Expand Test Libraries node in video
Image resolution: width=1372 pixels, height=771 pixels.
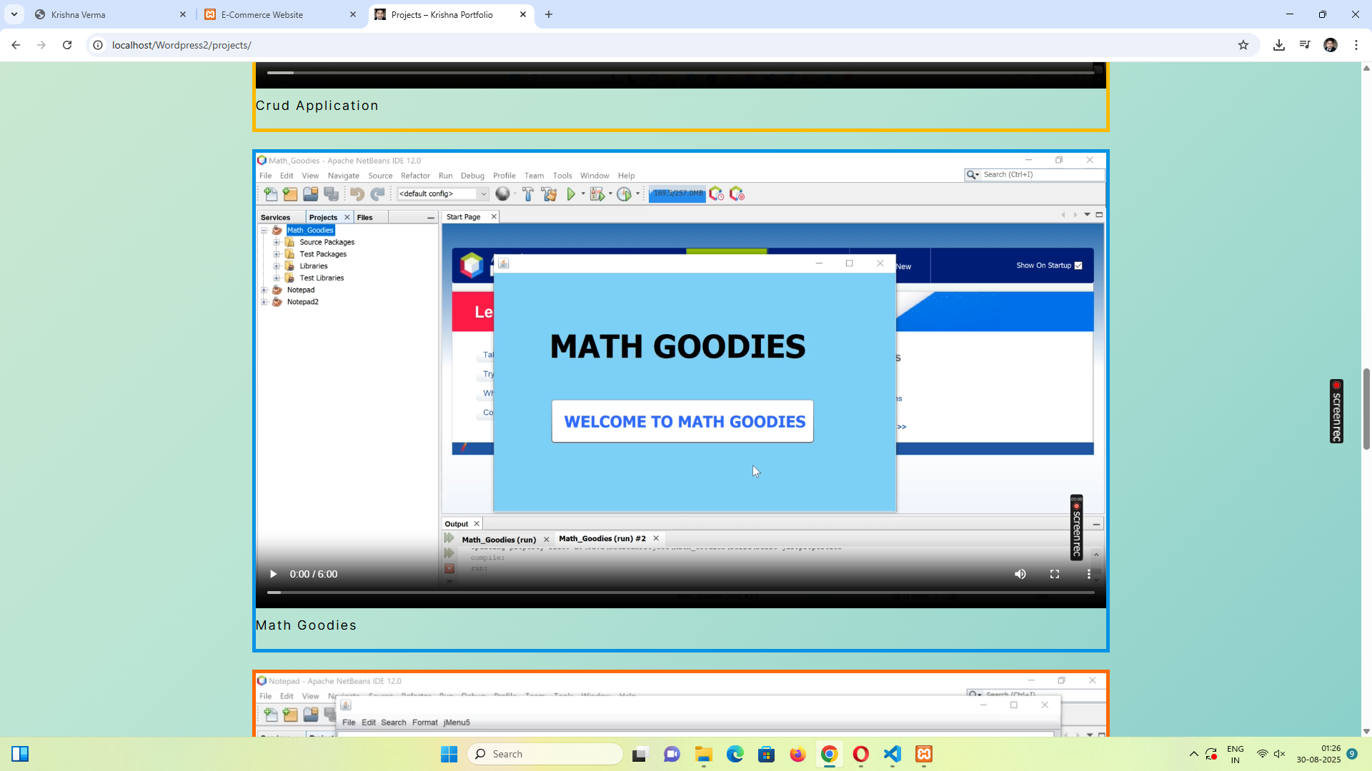277,278
